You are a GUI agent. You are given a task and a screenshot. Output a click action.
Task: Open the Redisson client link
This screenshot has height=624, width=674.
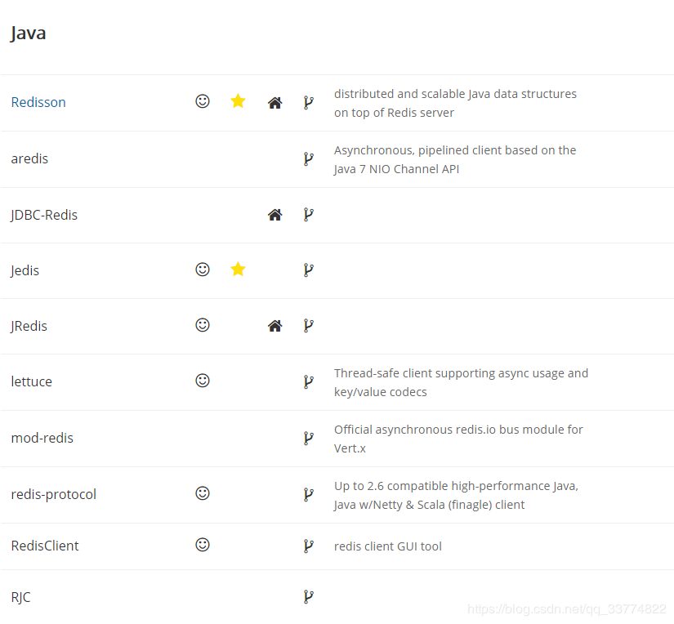tap(38, 102)
